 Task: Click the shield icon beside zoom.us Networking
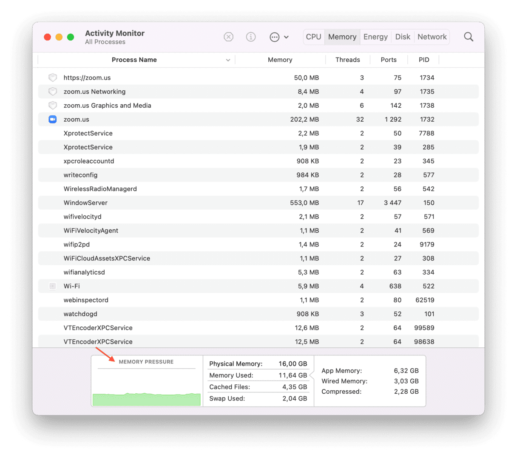pos(53,92)
